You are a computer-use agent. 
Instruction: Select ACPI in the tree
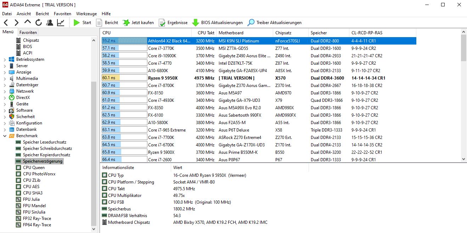click(28, 53)
